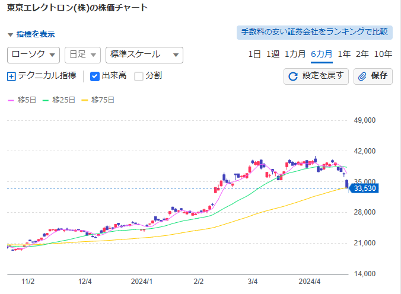
Task: Click the 42,000 price axis label
Action: point(365,151)
